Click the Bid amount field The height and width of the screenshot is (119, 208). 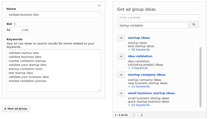point(20,30)
